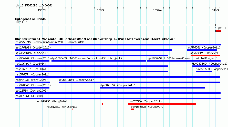Screen dimensions: 228x127
Task: Select the thick red nsv576560 loss bar
Action: click(162, 104)
